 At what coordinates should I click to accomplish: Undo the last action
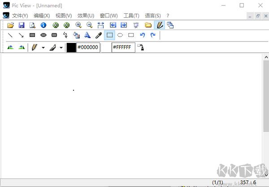coord(142,35)
